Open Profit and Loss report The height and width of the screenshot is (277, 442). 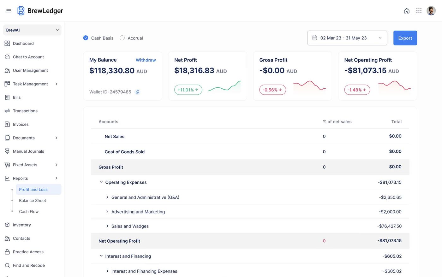click(39, 189)
